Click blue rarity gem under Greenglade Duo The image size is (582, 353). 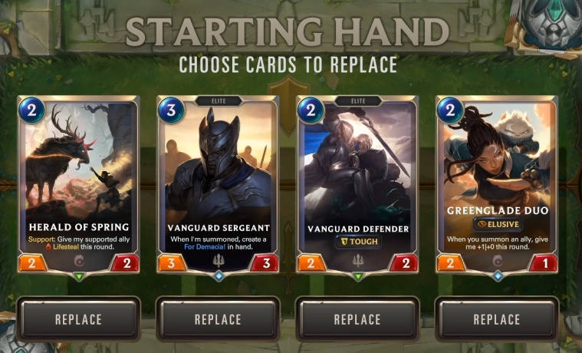click(498, 276)
